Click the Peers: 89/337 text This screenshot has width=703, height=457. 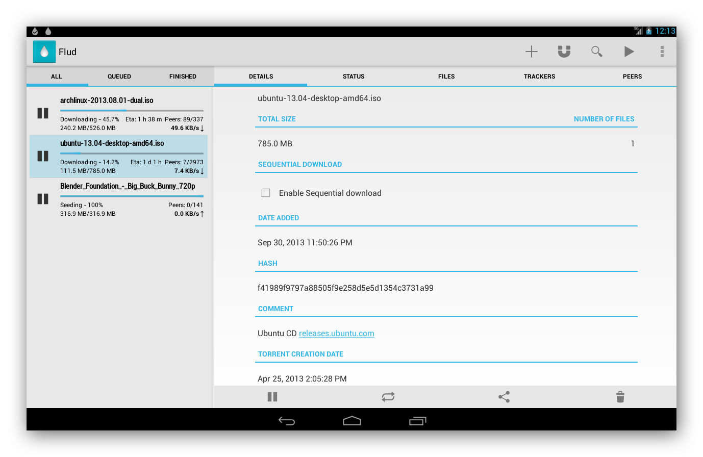(x=184, y=119)
